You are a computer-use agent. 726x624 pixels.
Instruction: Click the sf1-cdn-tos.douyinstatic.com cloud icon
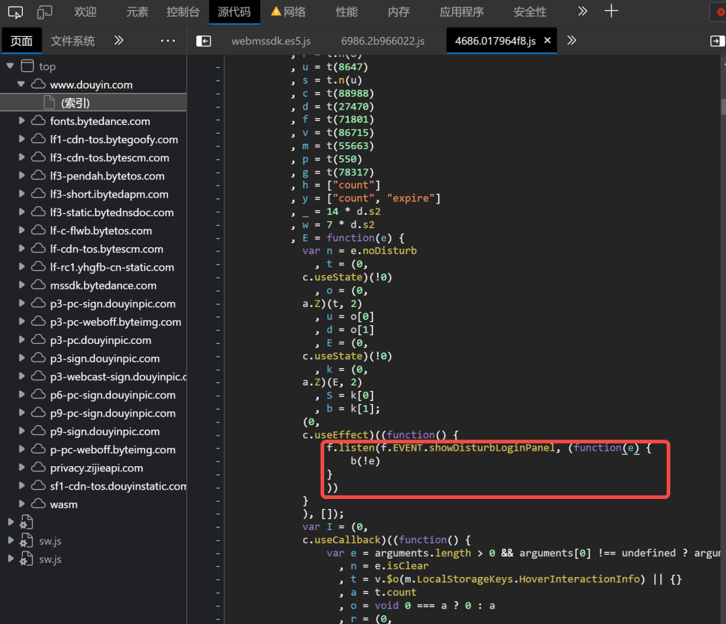[x=38, y=486]
